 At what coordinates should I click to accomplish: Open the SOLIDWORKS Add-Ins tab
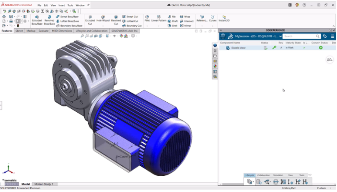click(124, 31)
